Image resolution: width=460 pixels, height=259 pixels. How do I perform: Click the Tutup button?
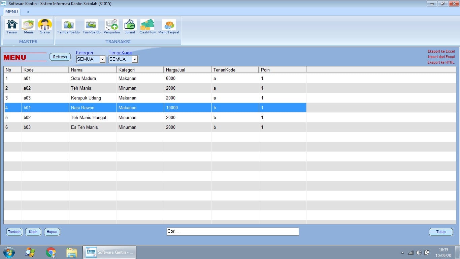pos(441,232)
